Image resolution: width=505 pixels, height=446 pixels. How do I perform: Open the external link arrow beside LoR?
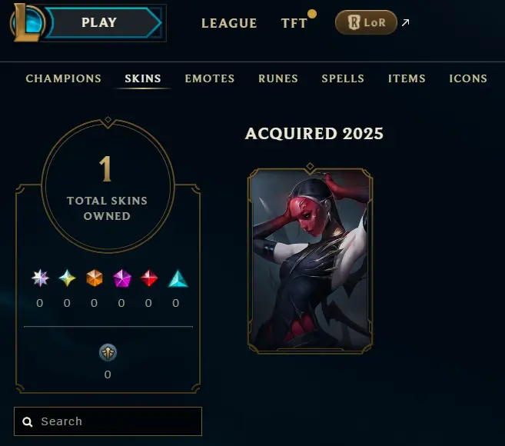point(406,22)
